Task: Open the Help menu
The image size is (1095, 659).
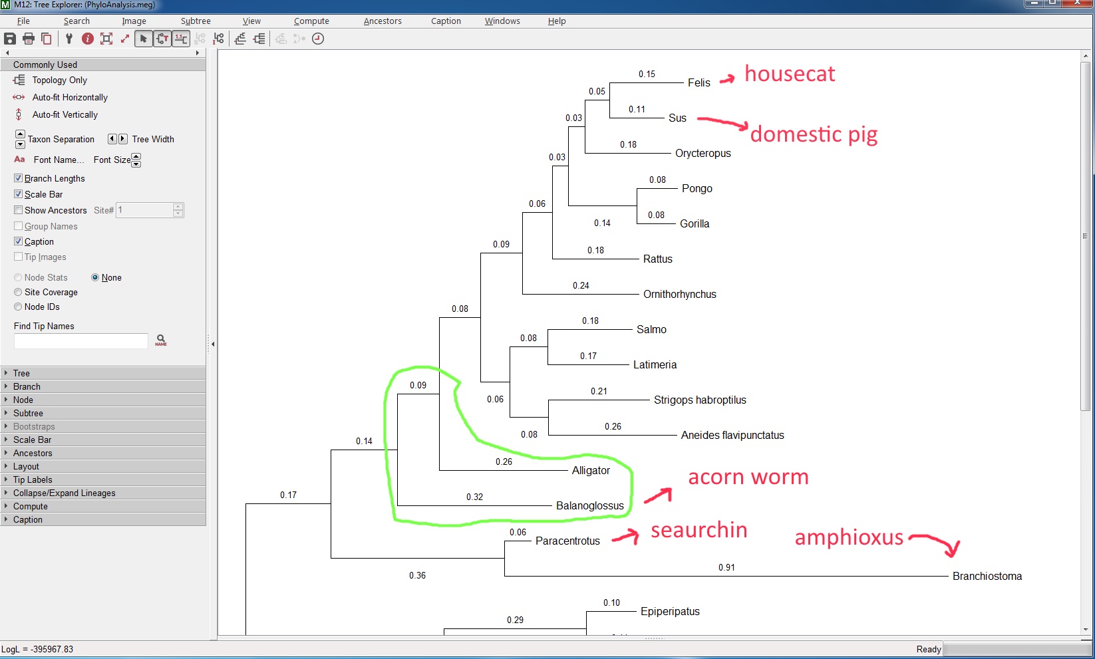Action: pyautogui.click(x=557, y=21)
